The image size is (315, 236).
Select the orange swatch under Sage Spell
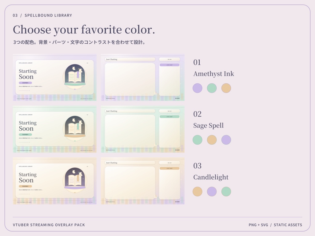[x=212, y=140]
